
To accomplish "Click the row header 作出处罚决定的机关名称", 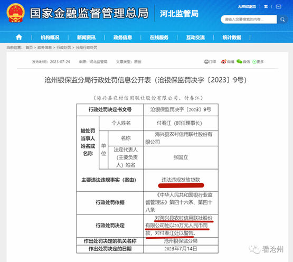I will pos(110,241).
